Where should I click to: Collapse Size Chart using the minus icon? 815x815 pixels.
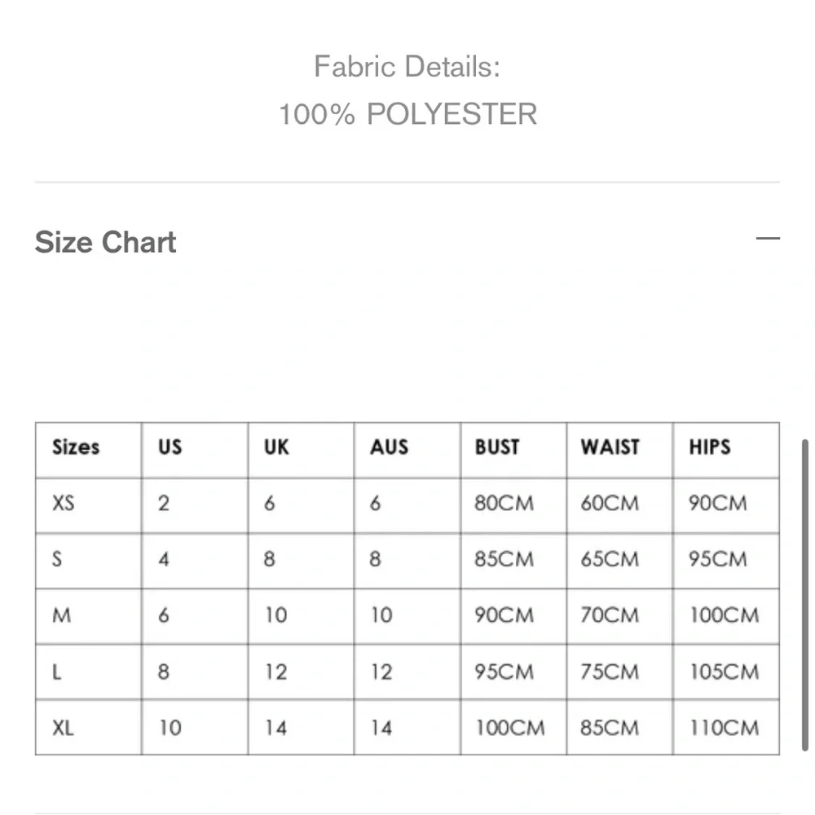click(x=768, y=239)
